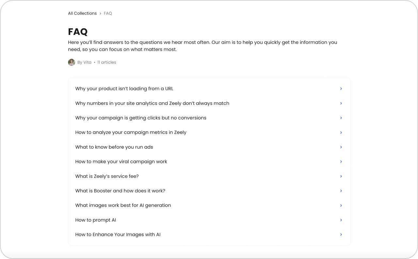Select the 'How to prompt AI' article

[x=96, y=220]
